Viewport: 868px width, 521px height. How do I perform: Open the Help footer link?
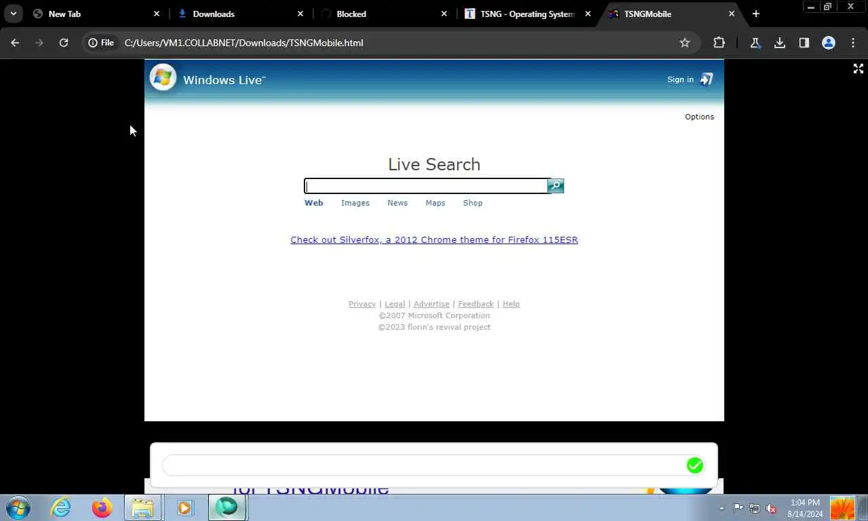click(x=511, y=304)
